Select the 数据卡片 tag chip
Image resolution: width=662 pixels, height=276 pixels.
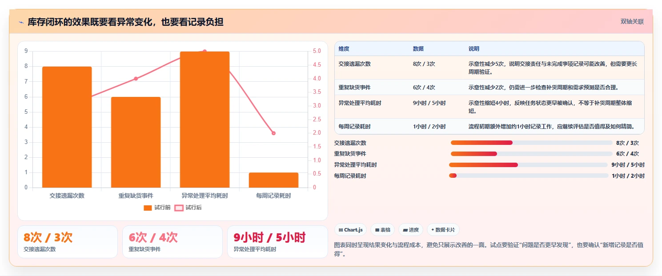point(443,230)
